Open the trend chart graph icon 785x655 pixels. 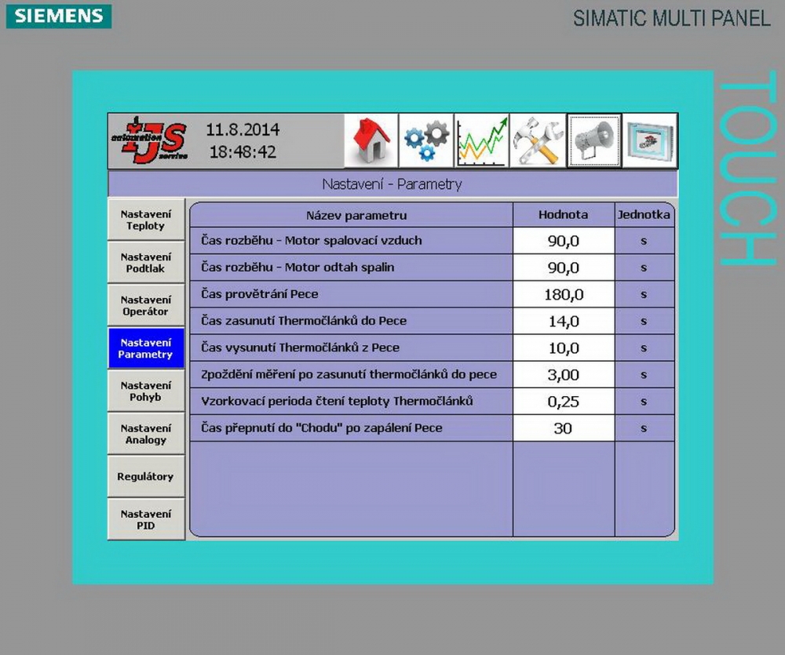pos(482,141)
